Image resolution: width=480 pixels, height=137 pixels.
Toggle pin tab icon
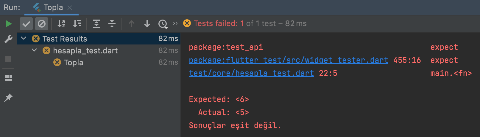(x=8, y=98)
